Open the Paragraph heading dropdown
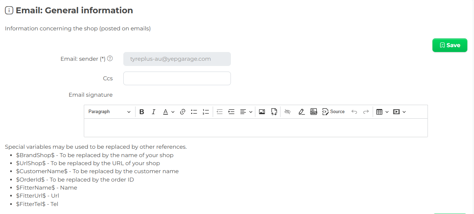The width and height of the screenshot is (474, 214). (x=109, y=112)
